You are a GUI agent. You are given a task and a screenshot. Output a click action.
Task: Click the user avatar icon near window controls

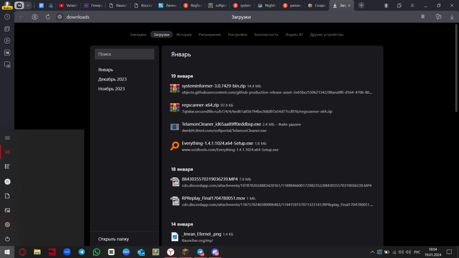pyautogui.click(x=386, y=5)
